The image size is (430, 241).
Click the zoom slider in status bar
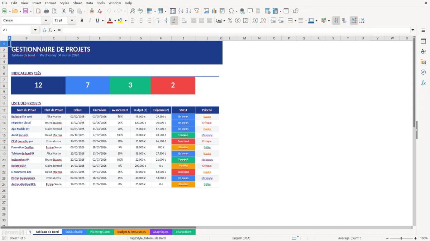pyautogui.click(x=401, y=238)
